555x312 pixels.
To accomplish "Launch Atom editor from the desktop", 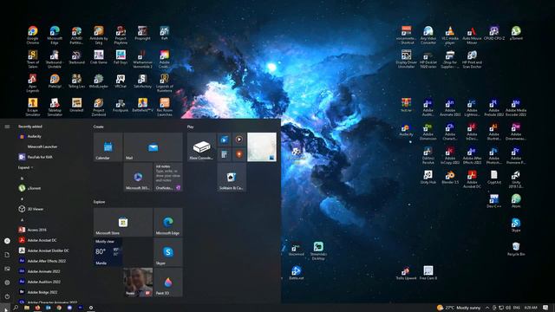I will (x=516, y=201).
